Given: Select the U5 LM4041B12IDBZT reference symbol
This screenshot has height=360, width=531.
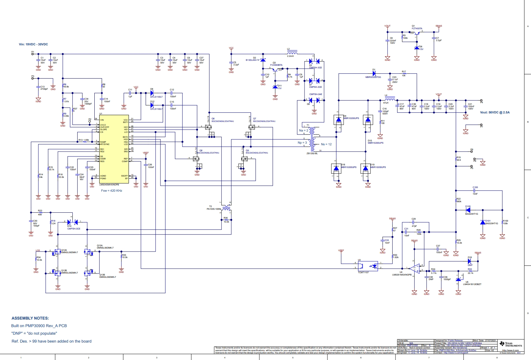Looking at the screenshot, I should [x=458, y=279].
